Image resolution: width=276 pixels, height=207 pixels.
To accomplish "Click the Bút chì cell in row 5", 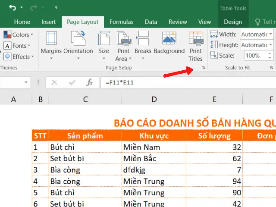I will [x=85, y=192].
